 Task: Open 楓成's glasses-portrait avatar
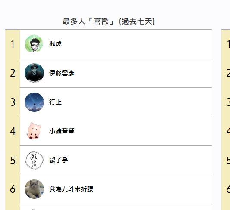click(x=34, y=44)
